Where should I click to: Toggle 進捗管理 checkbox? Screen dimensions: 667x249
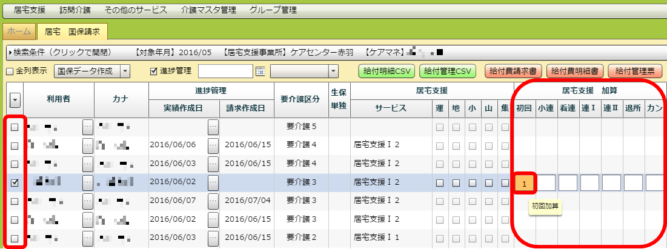(x=153, y=71)
